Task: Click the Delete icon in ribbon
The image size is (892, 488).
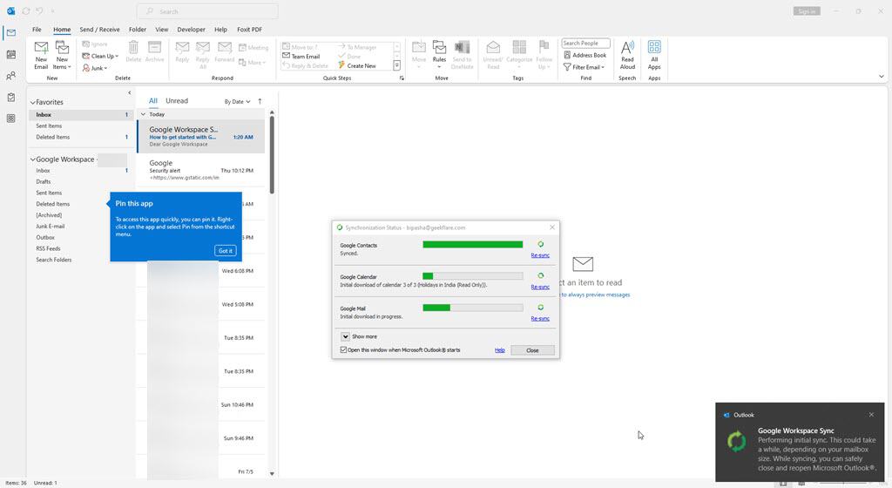Action: coord(133,51)
